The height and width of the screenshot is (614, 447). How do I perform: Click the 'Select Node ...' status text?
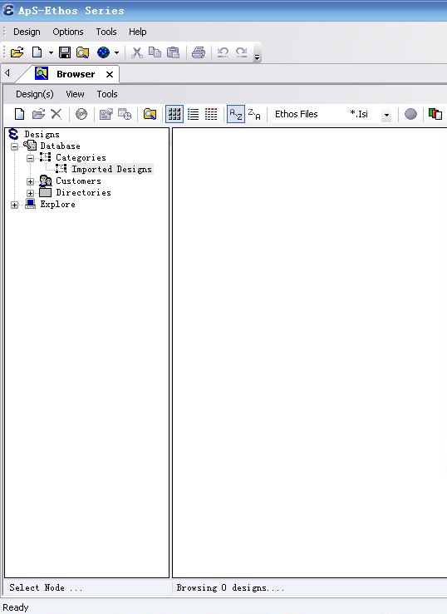47,587
